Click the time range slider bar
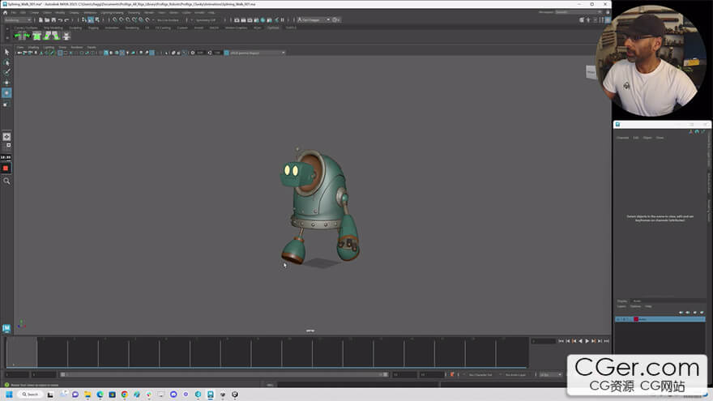 223,374
